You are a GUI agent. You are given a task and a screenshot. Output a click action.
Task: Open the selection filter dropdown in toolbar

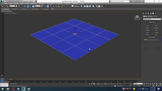click(x=12, y=6)
